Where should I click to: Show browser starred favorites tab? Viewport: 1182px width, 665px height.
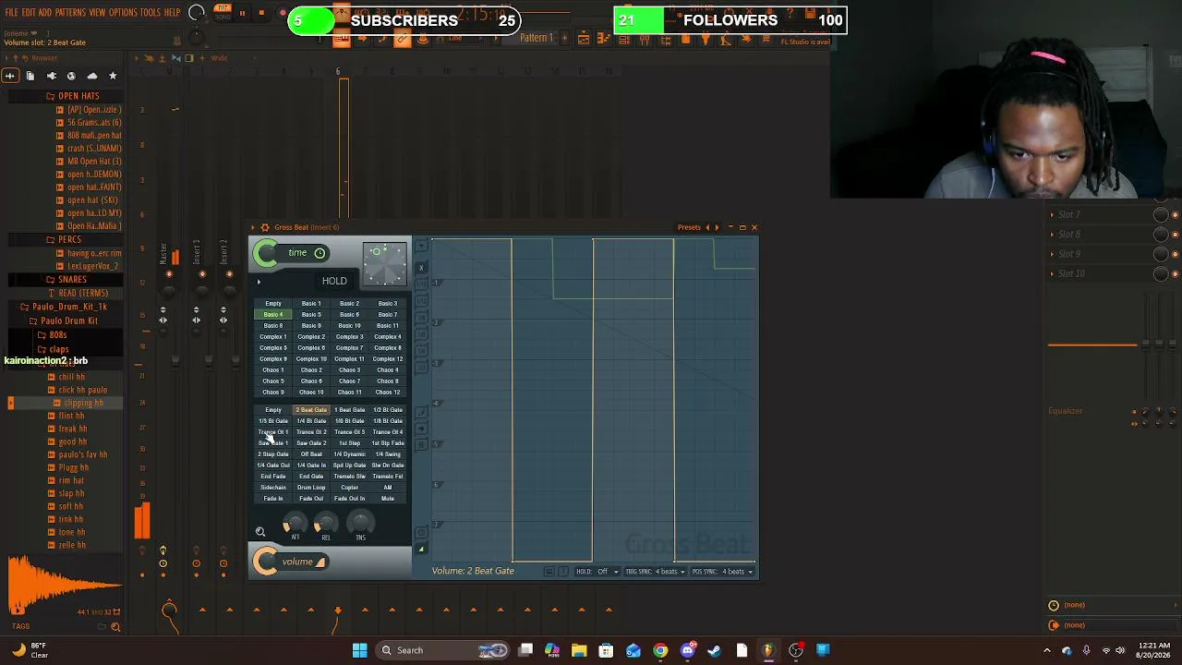(113, 76)
